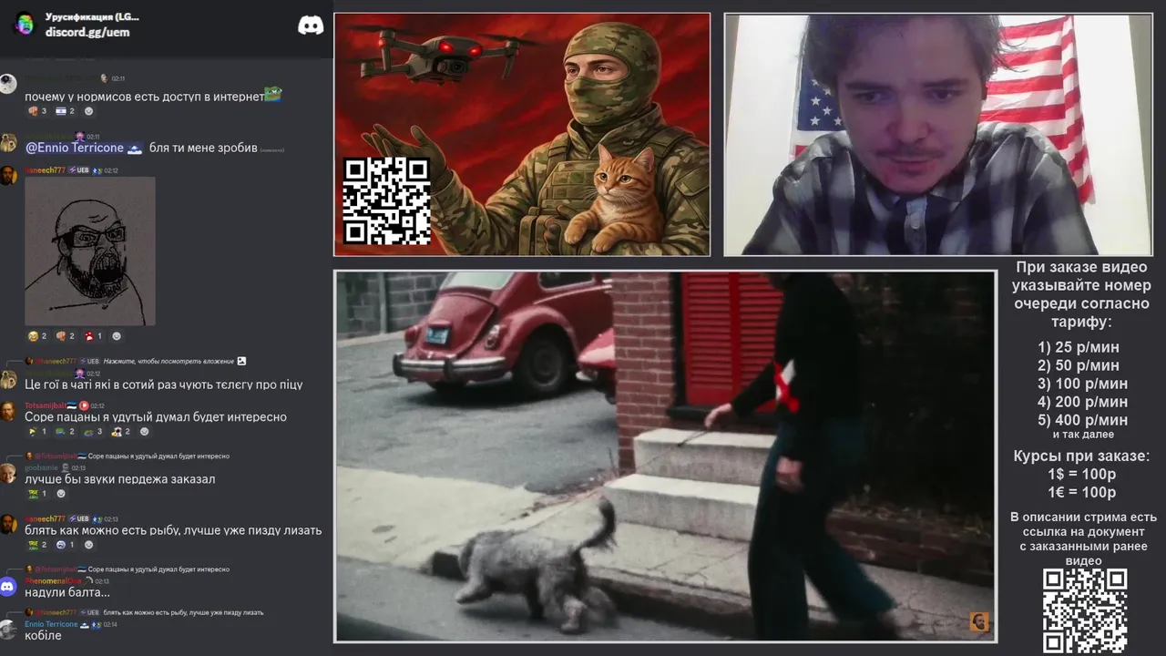Open Ennio Terricone's avatar
The width and height of the screenshot is (1166, 656).
point(8,630)
